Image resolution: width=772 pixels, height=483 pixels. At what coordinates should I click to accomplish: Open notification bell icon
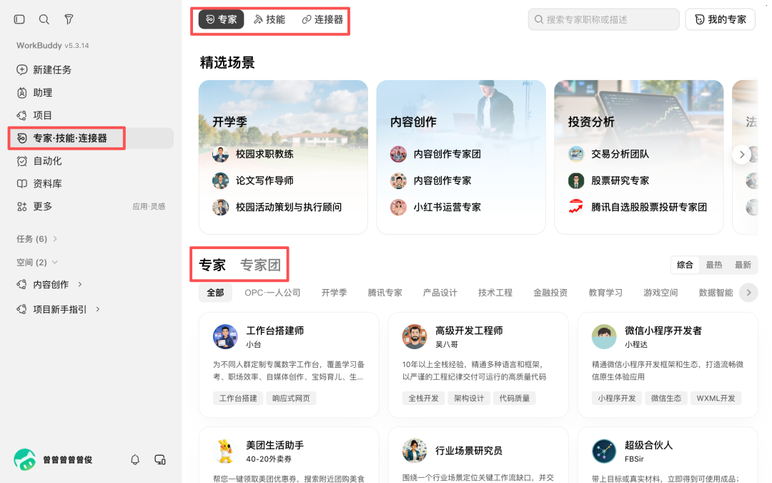coord(135,459)
